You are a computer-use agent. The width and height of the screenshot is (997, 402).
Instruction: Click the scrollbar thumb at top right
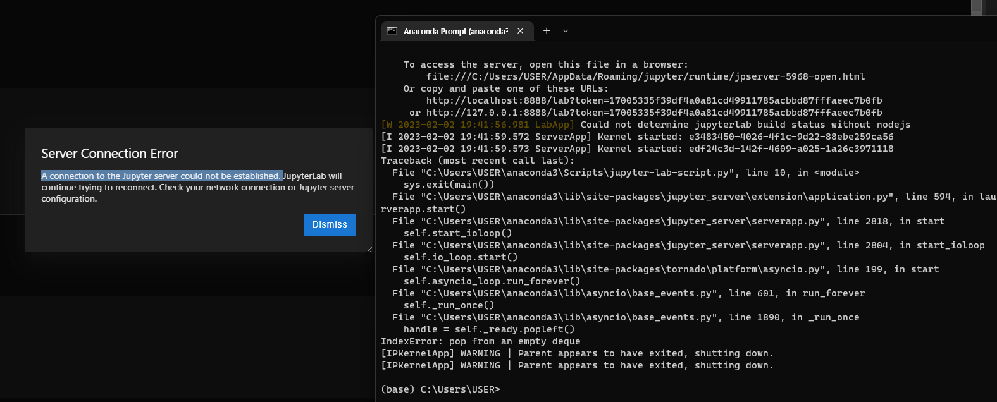click(x=976, y=7)
